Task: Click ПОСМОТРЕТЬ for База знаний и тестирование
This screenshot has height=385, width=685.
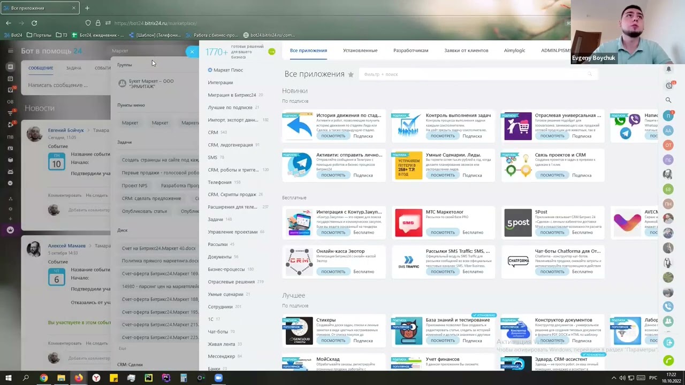Action: (x=443, y=340)
